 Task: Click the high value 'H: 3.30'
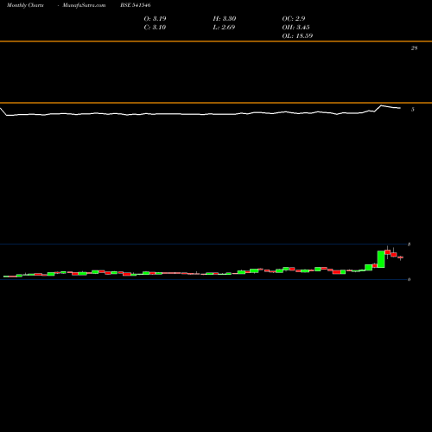point(225,18)
